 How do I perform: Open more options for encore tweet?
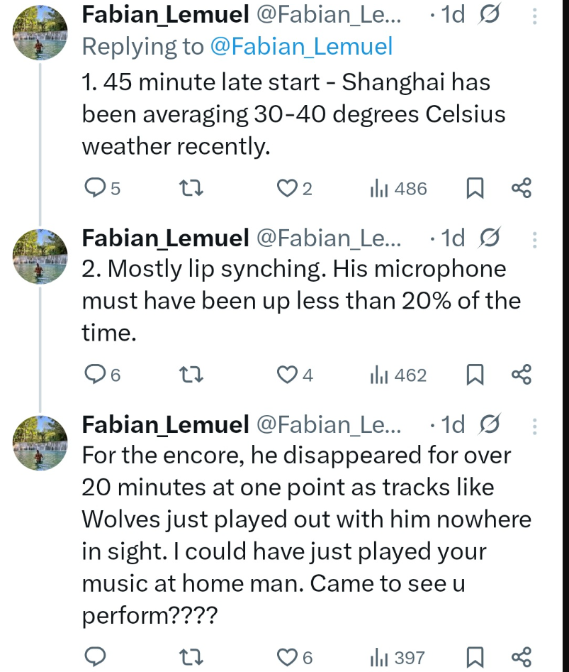535,426
